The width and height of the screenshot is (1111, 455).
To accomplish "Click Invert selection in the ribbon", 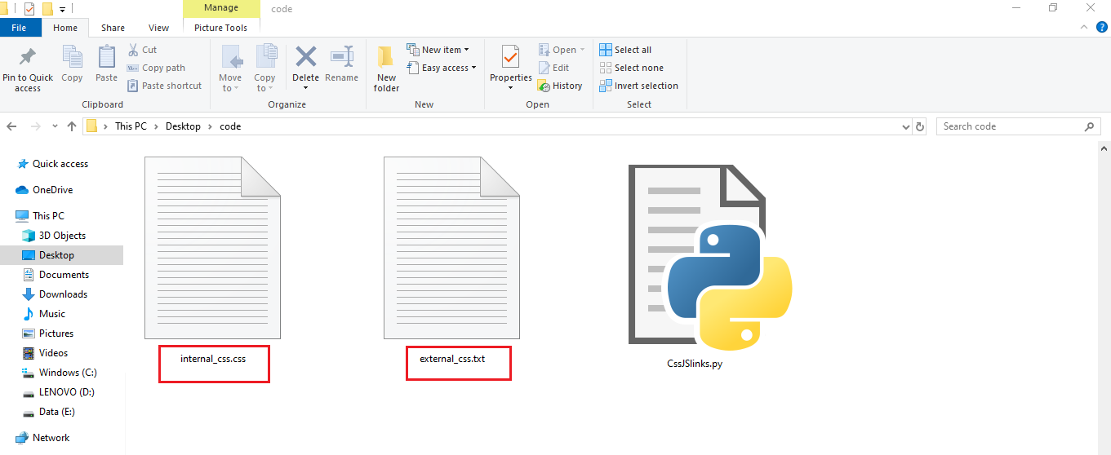I will pos(638,86).
